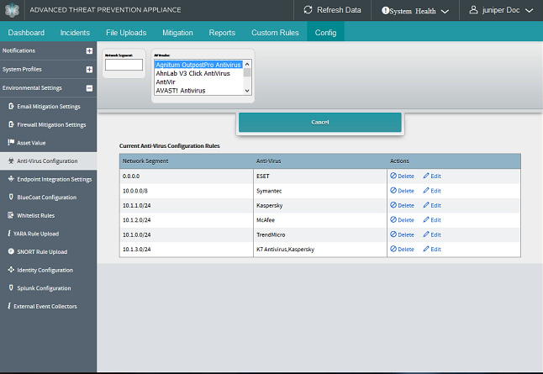Switch to the Custom Rules tab
Screen dimensions: 543x374
(x=275, y=33)
